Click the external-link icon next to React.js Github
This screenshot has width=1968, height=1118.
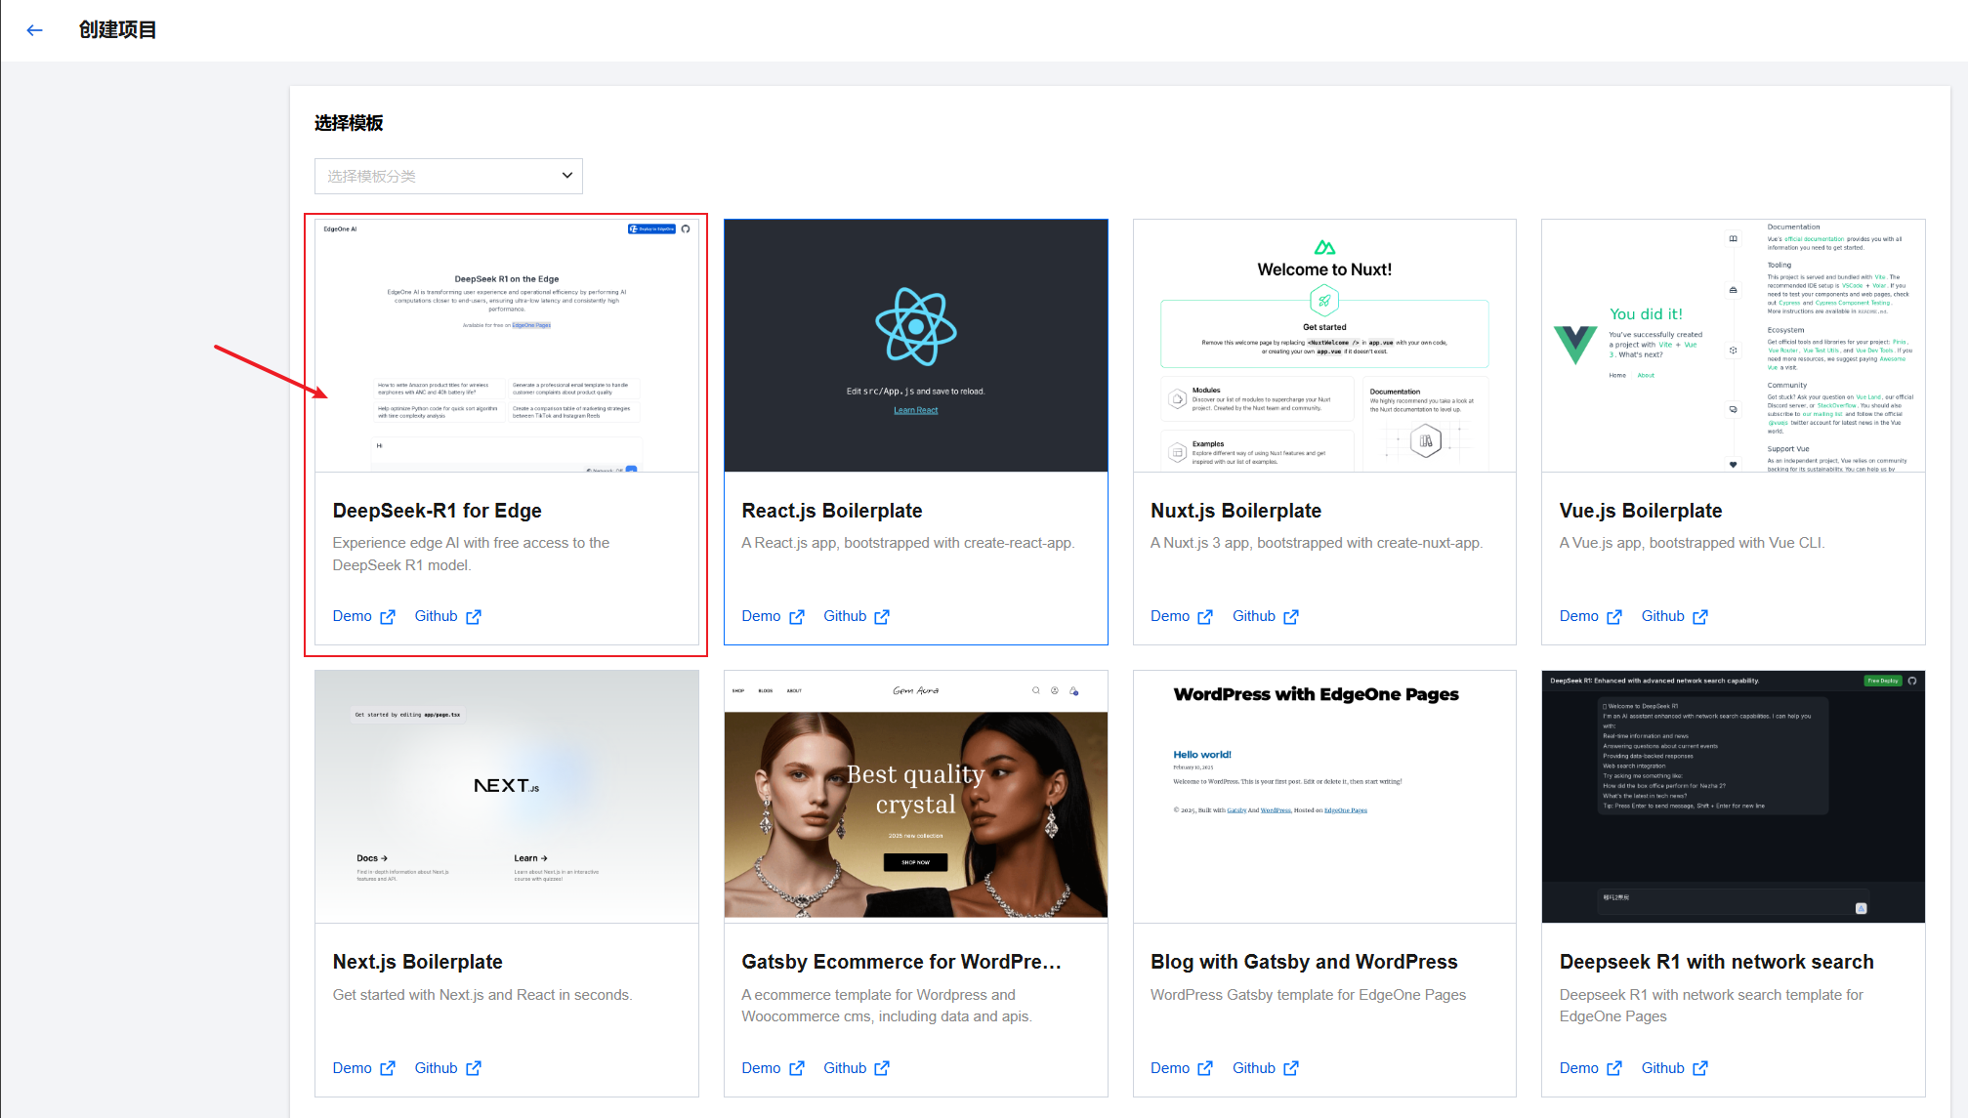883,616
